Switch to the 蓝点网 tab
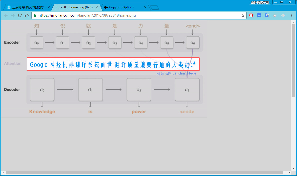Viewport: 297px width, 176px height. click(27, 7)
